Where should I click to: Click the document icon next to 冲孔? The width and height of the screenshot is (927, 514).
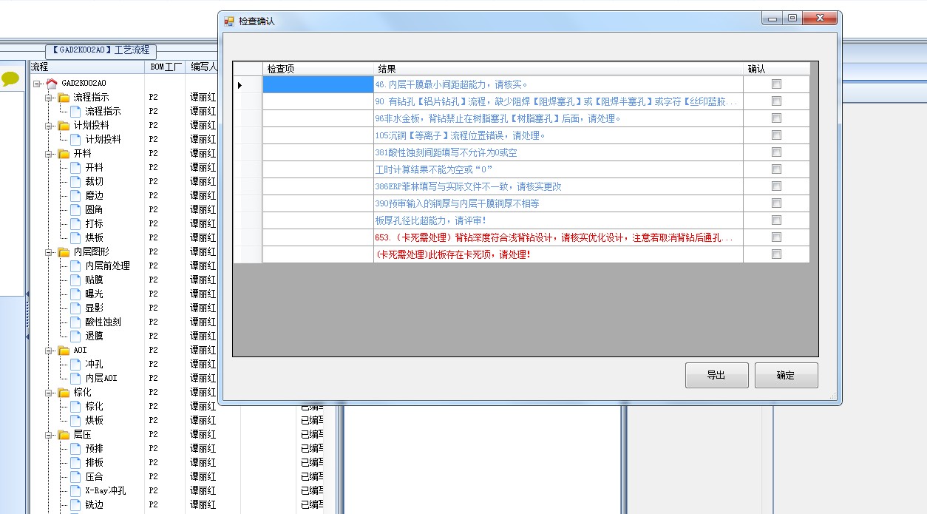[75, 364]
